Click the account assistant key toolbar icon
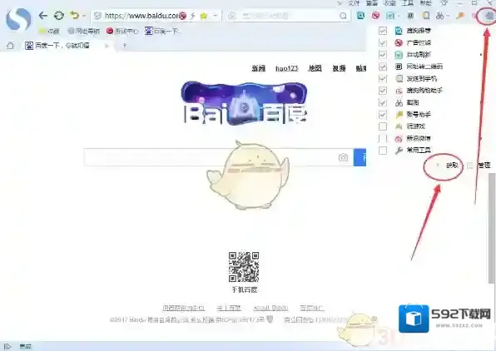Viewport: 496px width, 351px height. coord(460,15)
